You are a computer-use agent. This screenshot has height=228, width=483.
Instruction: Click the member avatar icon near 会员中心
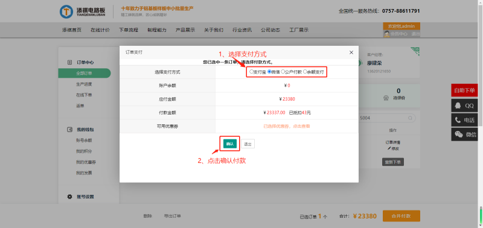click(386, 34)
